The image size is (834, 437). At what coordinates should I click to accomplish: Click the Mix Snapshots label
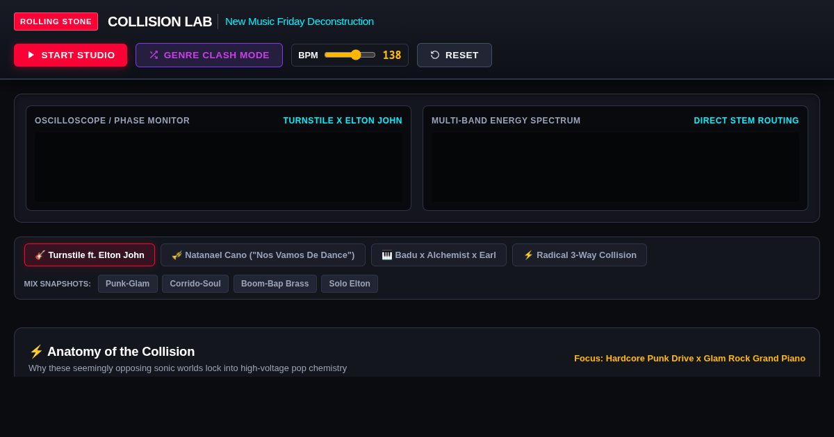click(x=58, y=284)
